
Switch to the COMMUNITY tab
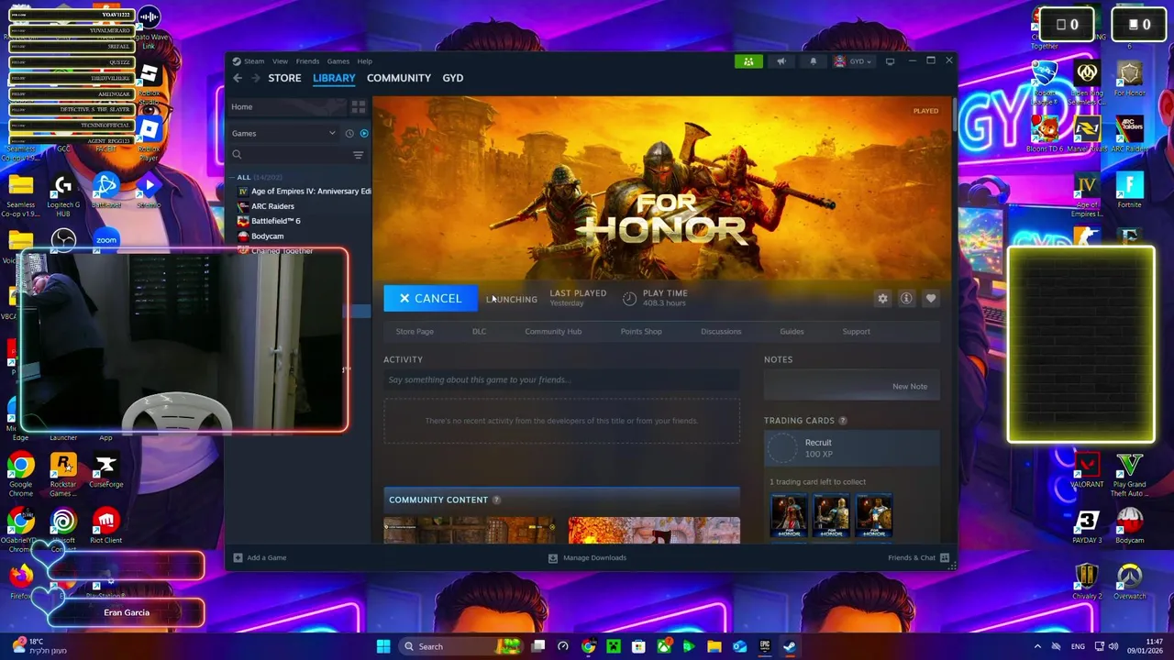[399, 78]
